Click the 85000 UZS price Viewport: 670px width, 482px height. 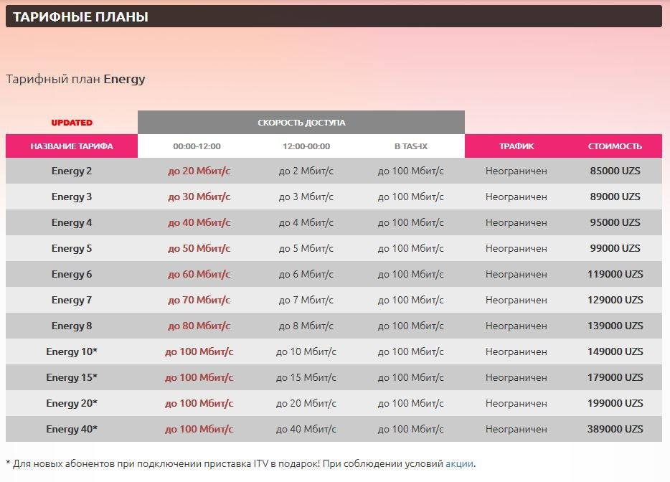click(615, 171)
